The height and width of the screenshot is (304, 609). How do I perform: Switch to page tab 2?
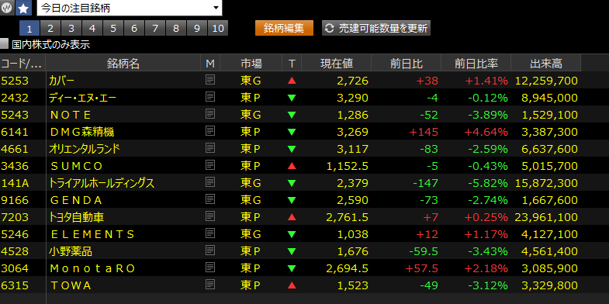pyautogui.click(x=50, y=29)
